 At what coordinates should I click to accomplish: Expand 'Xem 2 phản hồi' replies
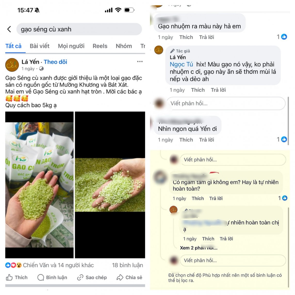199,248
